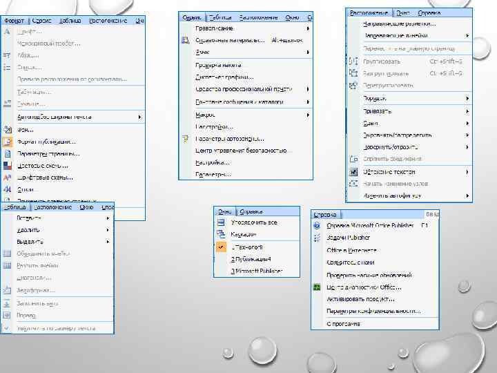Expand the Изменить автофигуру submenu arrow
This screenshot has width=497, height=373.
(467, 195)
